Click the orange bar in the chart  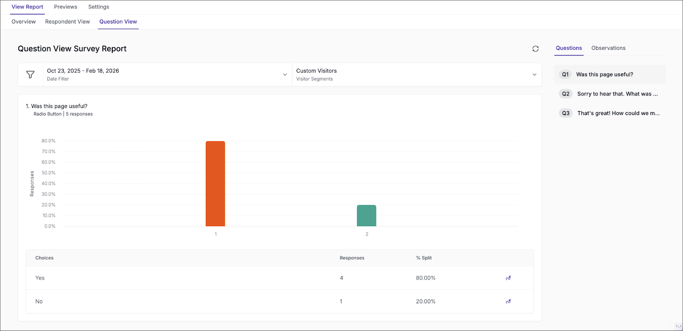click(x=215, y=183)
